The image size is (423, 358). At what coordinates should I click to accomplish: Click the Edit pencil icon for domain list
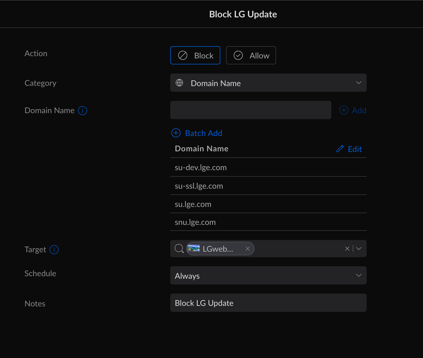340,149
